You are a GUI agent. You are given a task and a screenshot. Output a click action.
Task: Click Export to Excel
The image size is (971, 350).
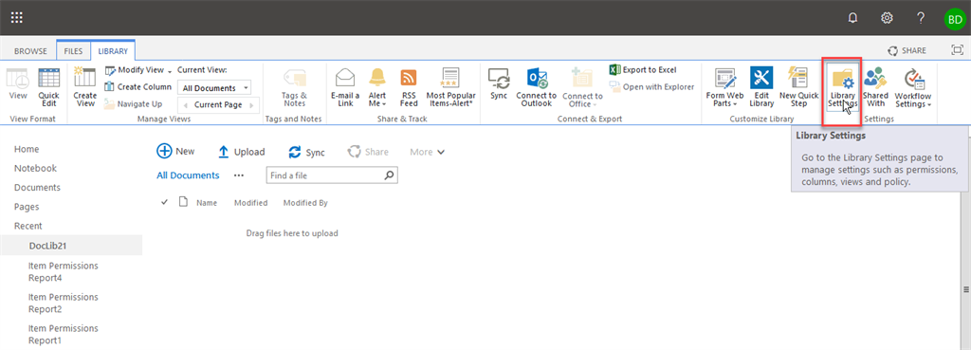pos(643,70)
